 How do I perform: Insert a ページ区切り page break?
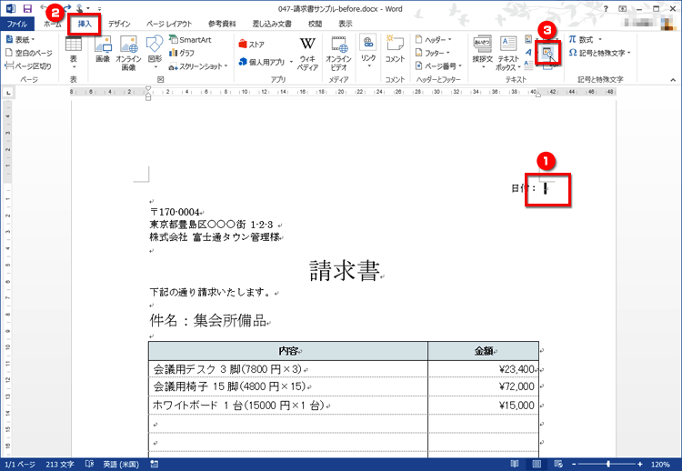[28, 66]
